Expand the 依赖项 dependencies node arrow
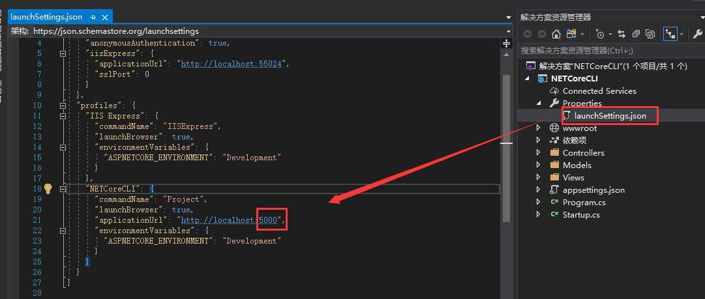The height and width of the screenshot is (299, 705). [x=538, y=140]
